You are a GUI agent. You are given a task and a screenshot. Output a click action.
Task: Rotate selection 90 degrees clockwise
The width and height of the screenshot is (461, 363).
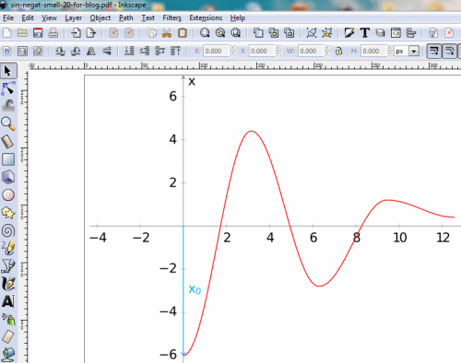[76, 51]
